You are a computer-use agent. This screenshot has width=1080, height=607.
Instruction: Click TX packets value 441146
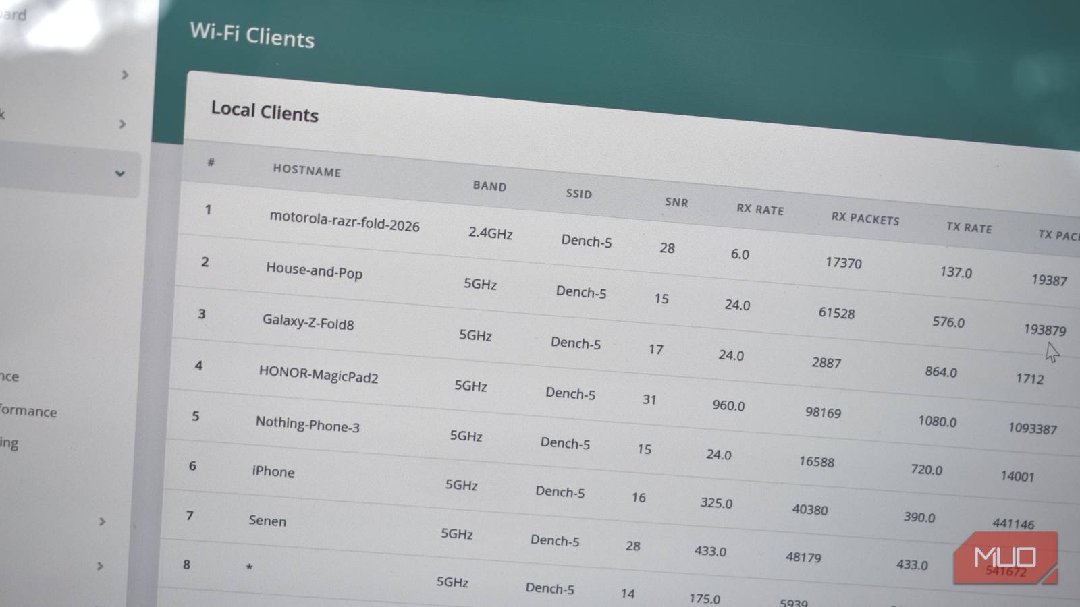1013,523
